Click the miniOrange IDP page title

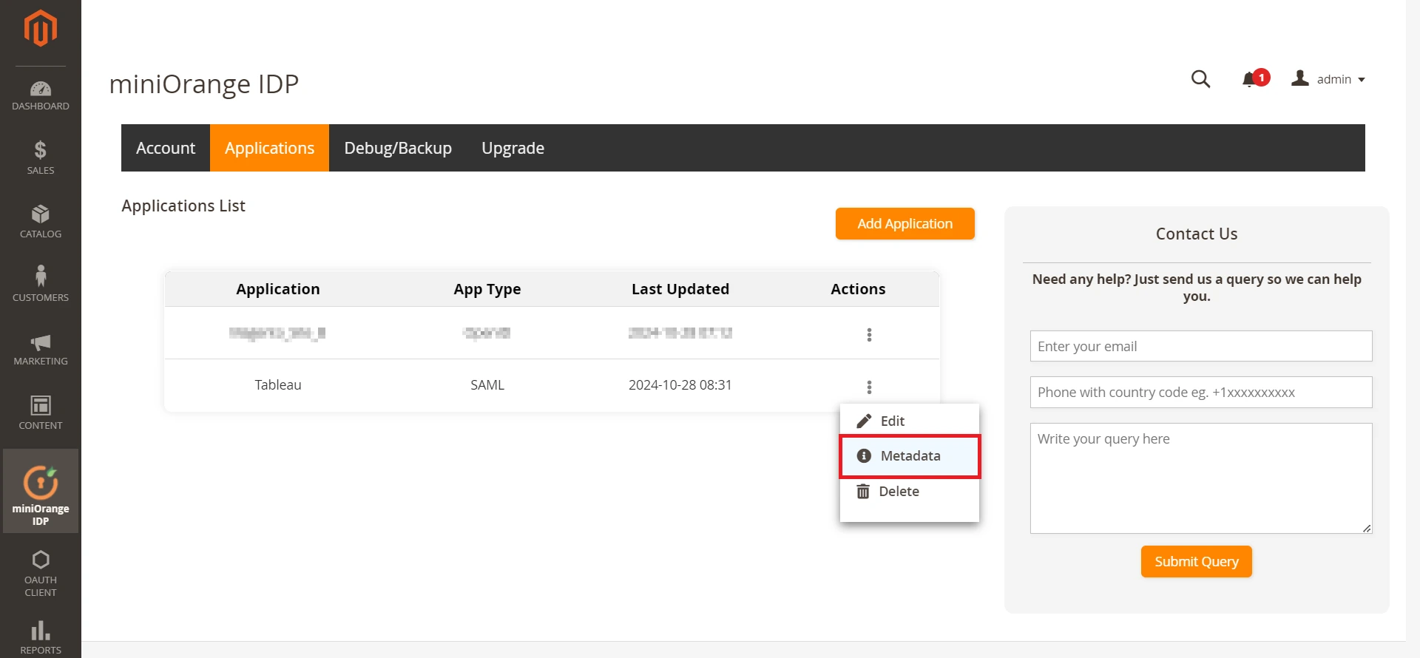(x=204, y=84)
